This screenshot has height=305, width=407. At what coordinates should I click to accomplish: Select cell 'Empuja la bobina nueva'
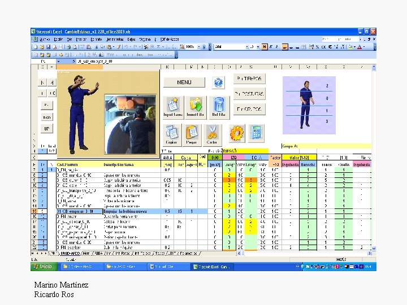tap(132, 211)
